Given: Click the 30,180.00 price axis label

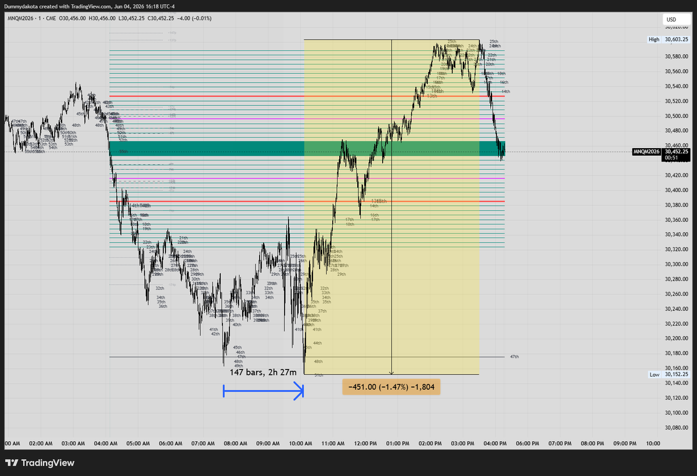Looking at the screenshot, I should point(677,353).
